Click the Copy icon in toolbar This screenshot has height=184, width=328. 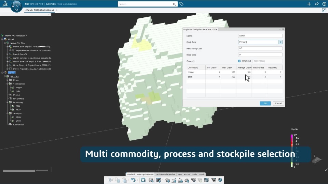(x=118, y=180)
